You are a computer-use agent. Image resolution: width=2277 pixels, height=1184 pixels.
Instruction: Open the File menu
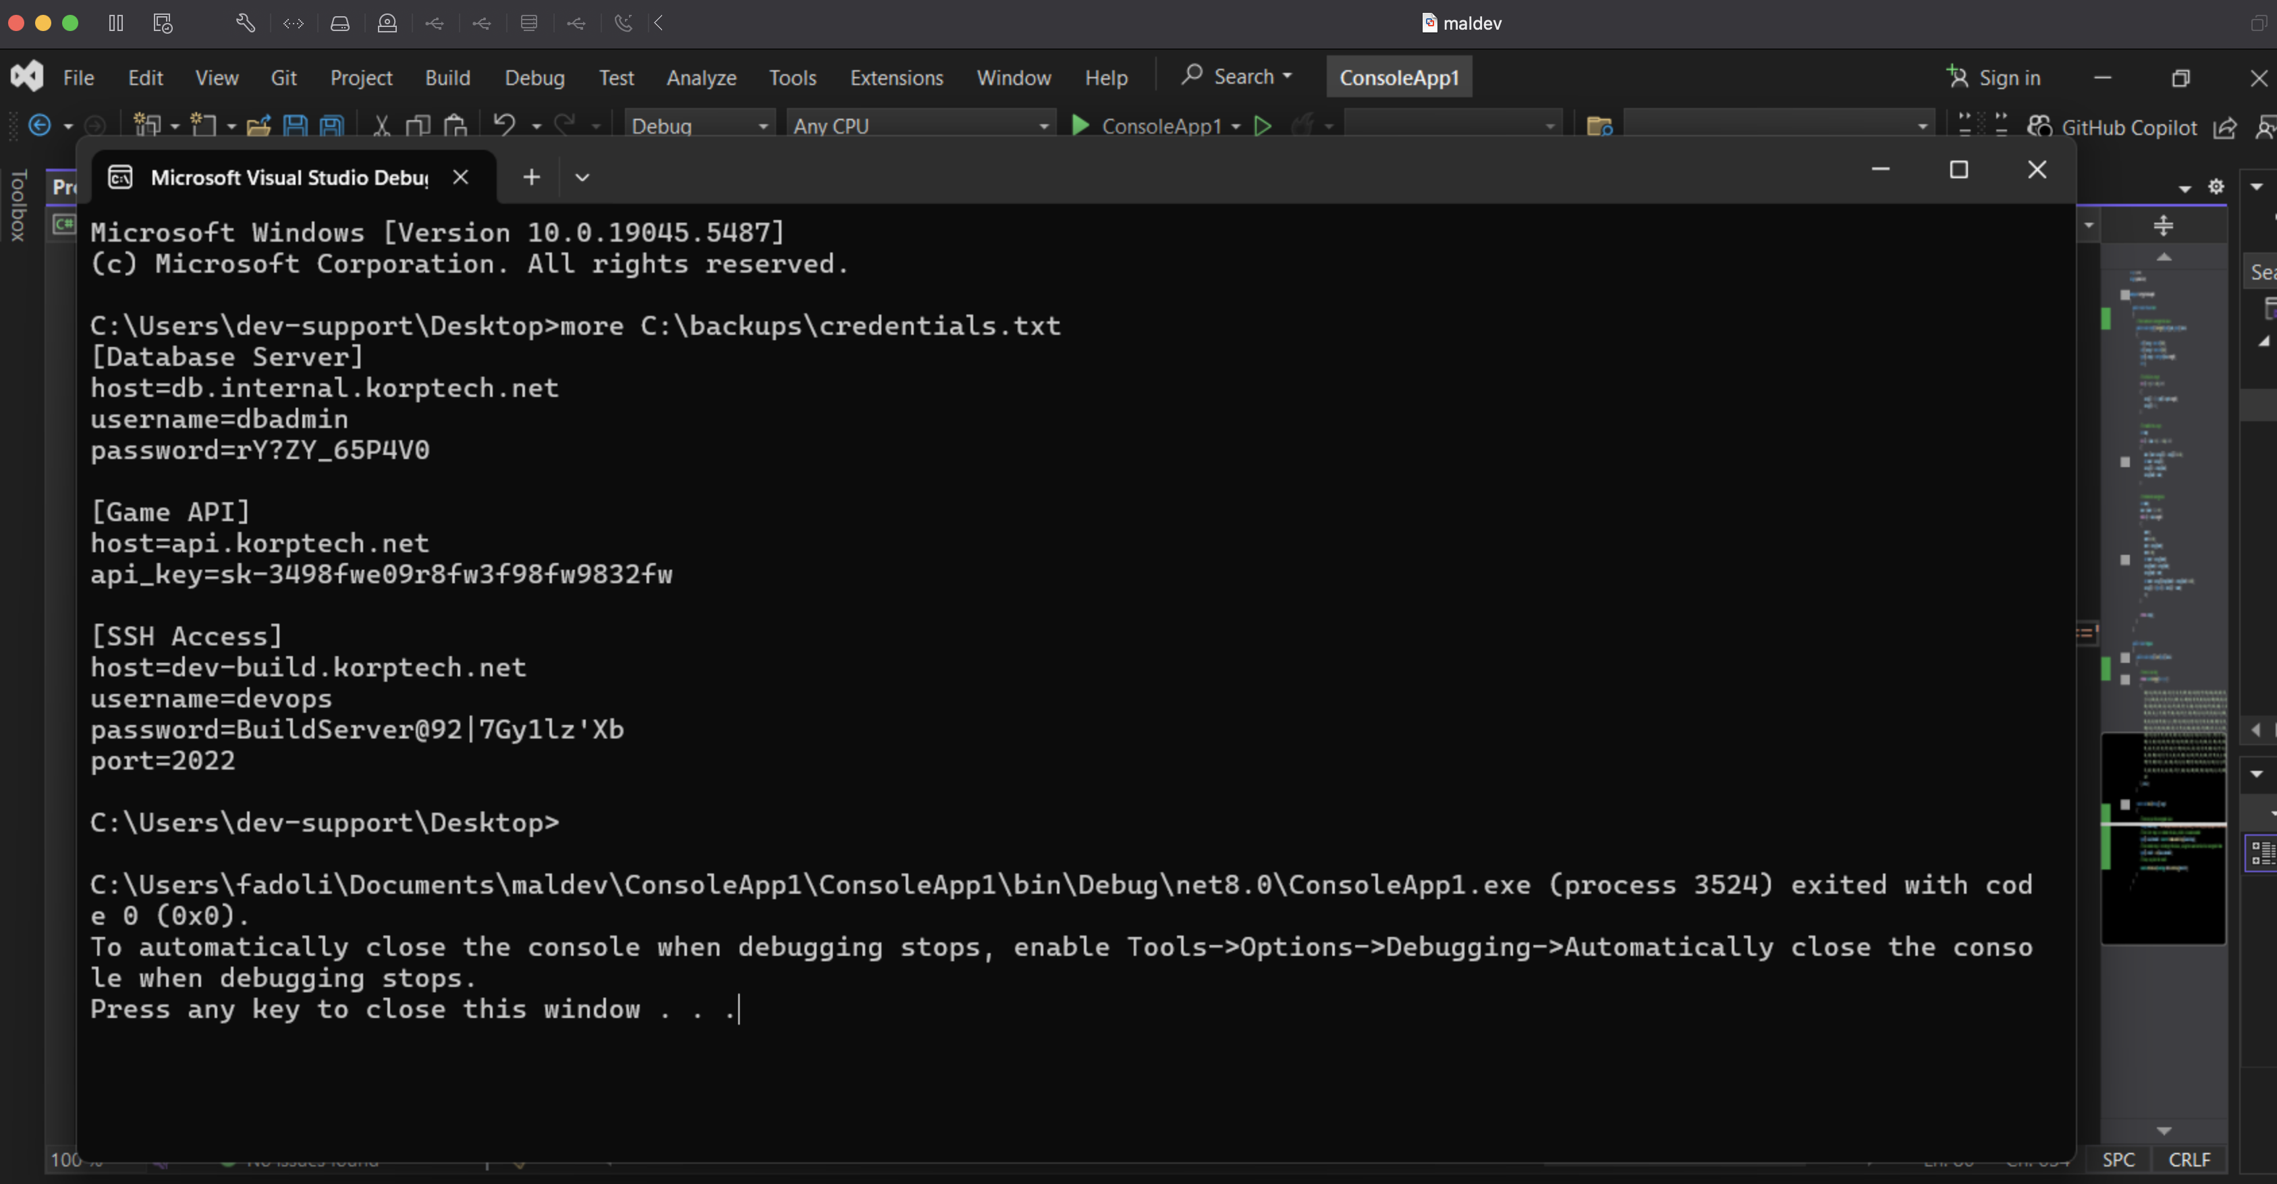[x=79, y=78]
